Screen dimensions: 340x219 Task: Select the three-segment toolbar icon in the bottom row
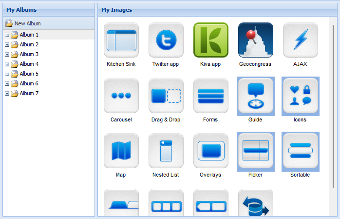click(x=166, y=202)
